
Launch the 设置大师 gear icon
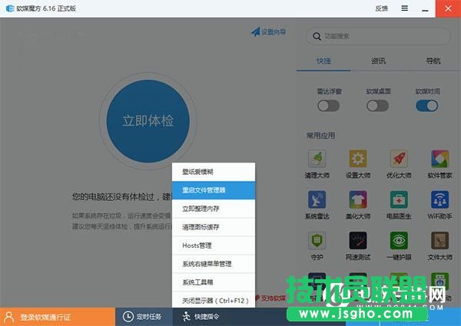pos(358,159)
